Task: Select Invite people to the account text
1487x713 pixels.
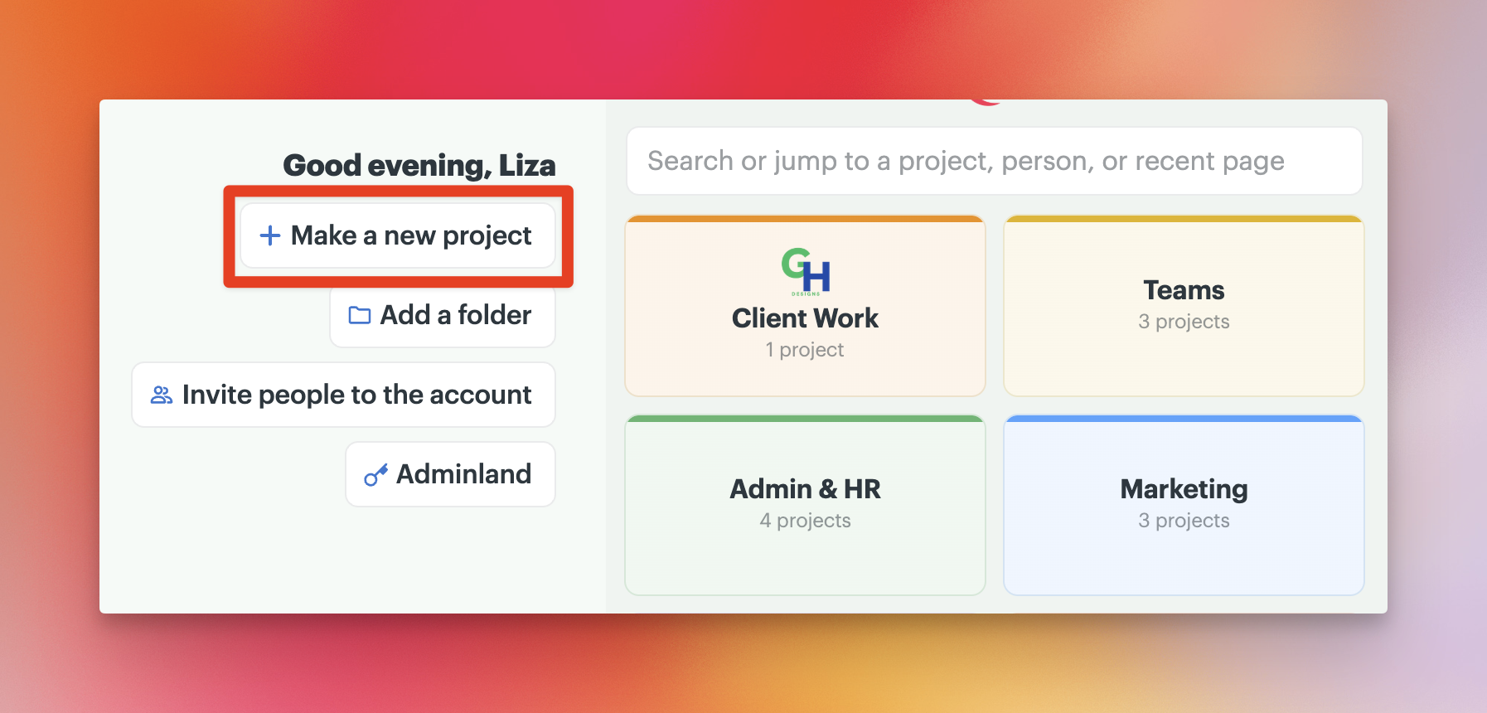Action: pos(356,395)
